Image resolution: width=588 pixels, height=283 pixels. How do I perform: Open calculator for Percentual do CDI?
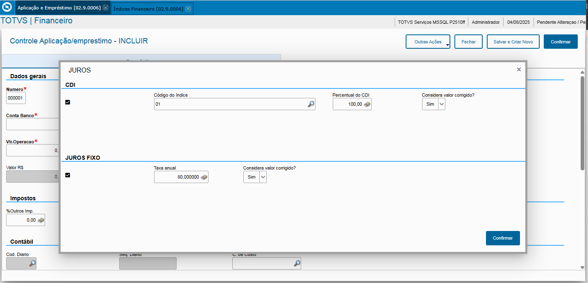(x=367, y=104)
